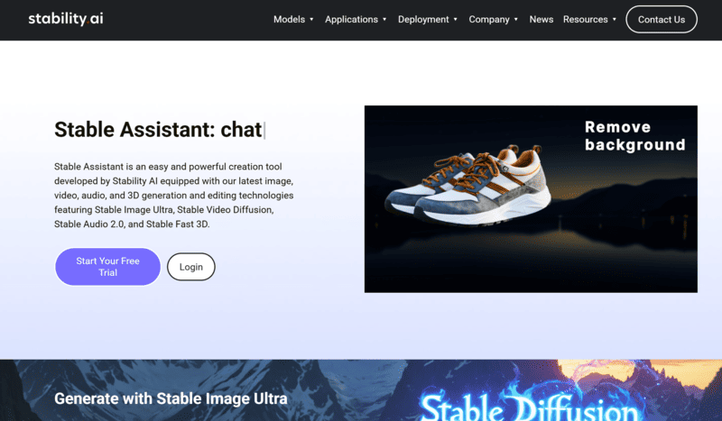The height and width of the screenshot is (421, 722).
Task: Open the Resources menu
Action: coord(585,19)
